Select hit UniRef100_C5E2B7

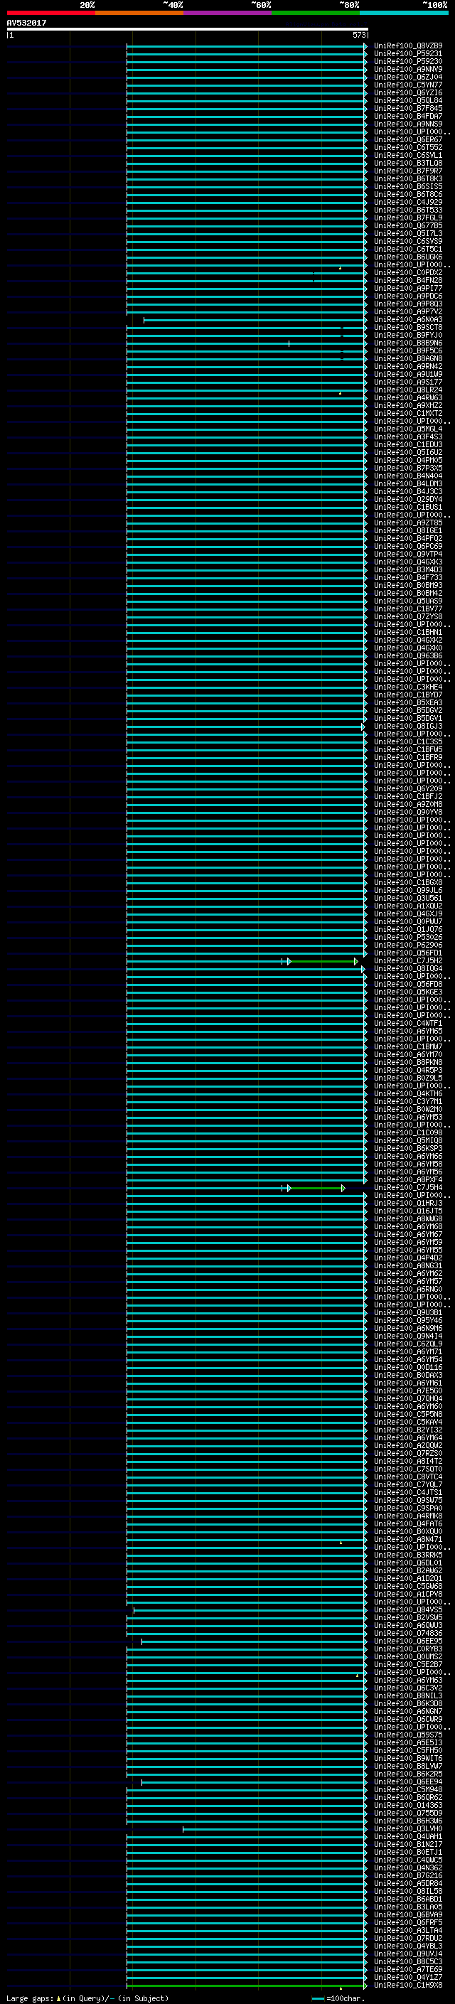click(x=408, y=1665)
